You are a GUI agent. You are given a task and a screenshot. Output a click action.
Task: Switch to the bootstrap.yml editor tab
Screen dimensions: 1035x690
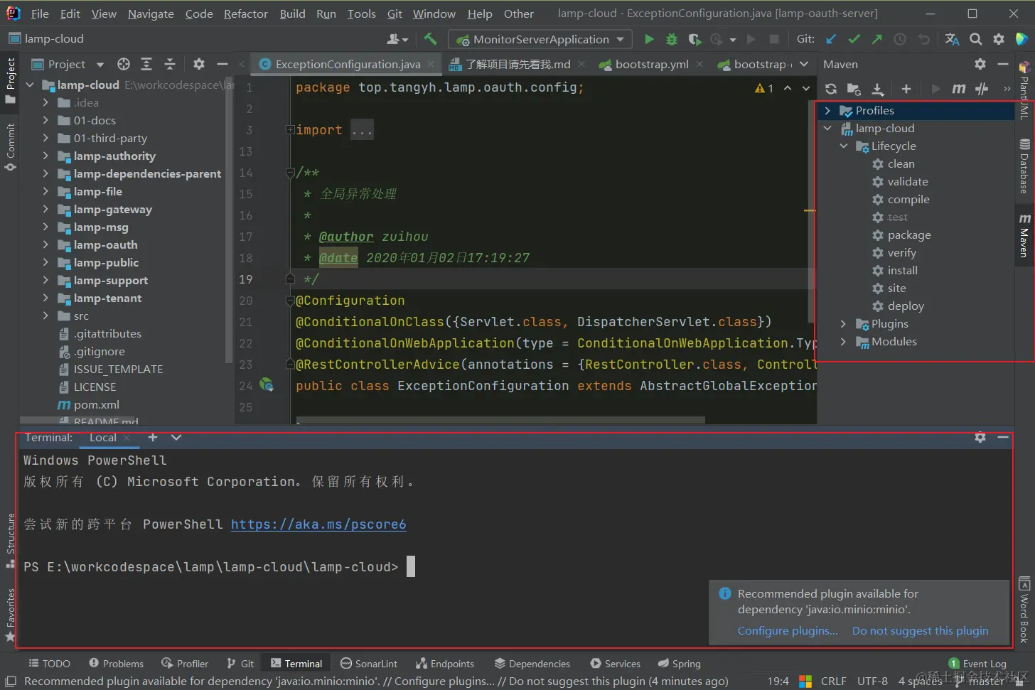(651, 65)
